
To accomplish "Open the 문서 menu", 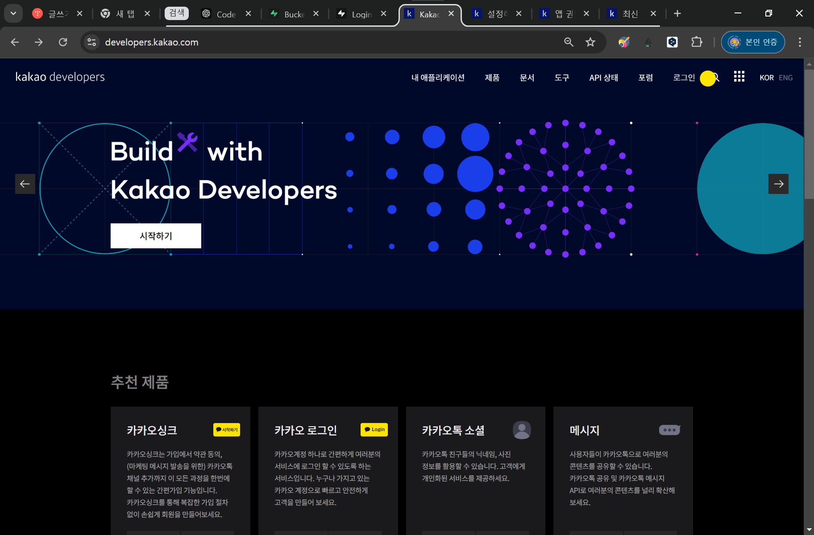I will 527,78.
